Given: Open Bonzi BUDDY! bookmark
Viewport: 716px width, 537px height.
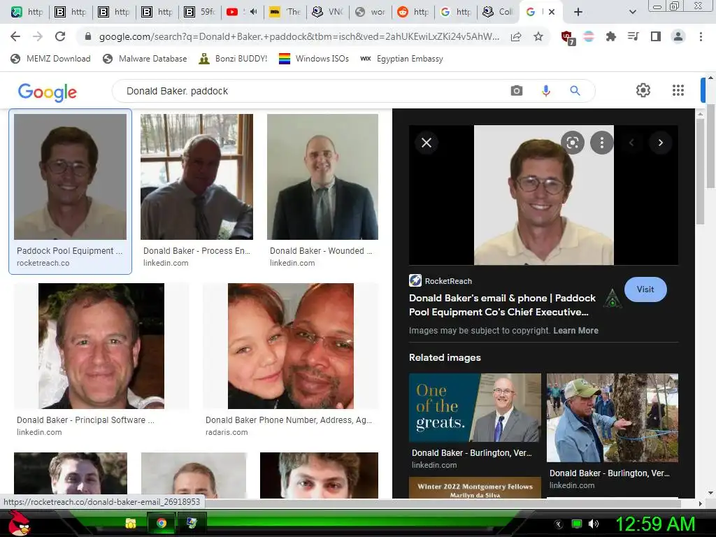Looking at the screenshot, I should tap(234, 59).
